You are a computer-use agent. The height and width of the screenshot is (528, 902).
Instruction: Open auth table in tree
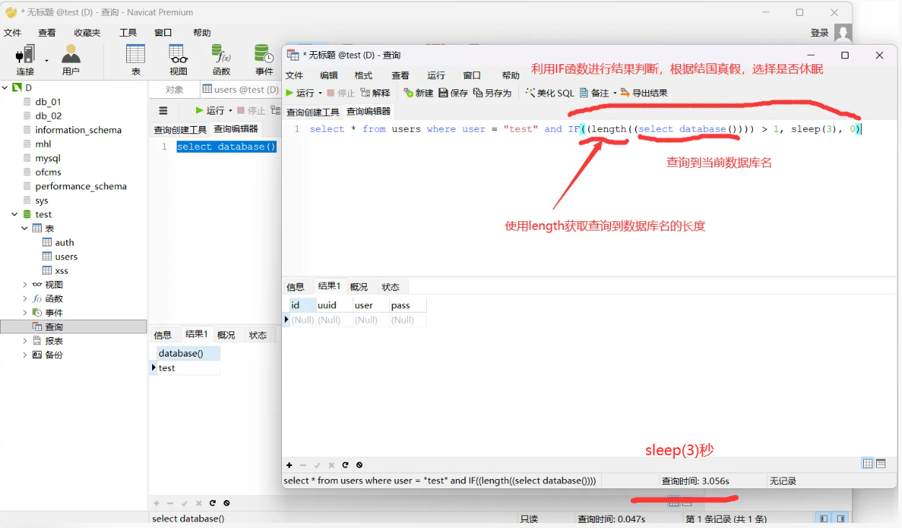pyautogui.click(x=64, y=242)
